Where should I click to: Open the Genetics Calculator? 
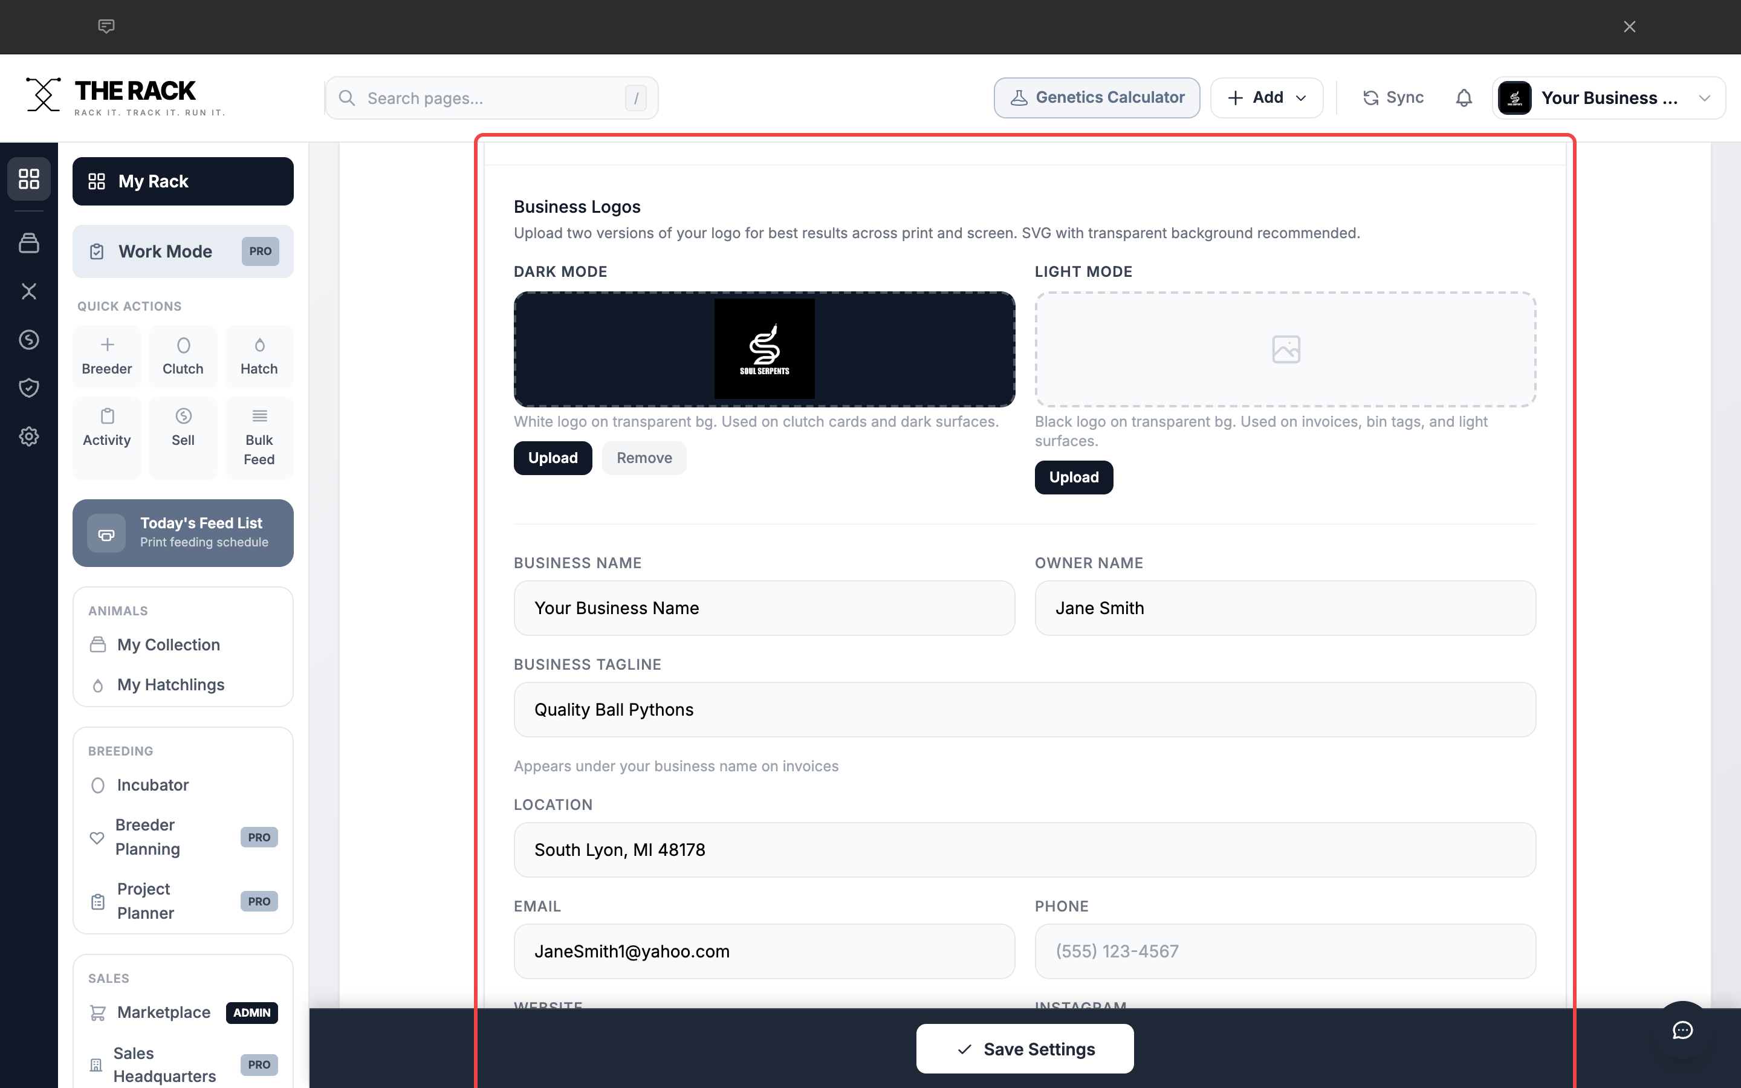tap(1097, 98)
